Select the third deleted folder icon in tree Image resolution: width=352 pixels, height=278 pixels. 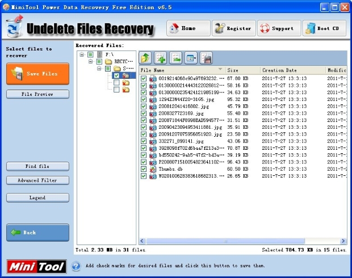coord(125,90)
